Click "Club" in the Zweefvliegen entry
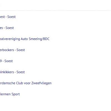Viewport: 111px width, 111px height. tap(19, 83)
